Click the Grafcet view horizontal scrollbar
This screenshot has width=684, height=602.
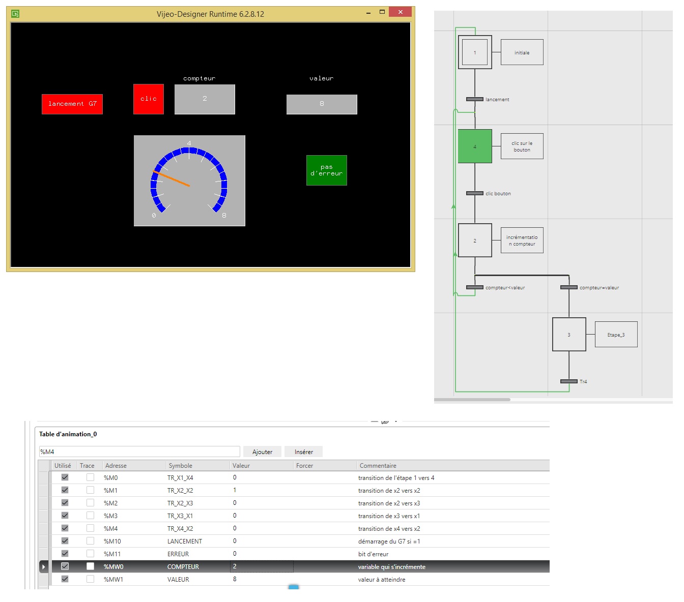click(472, 400)
